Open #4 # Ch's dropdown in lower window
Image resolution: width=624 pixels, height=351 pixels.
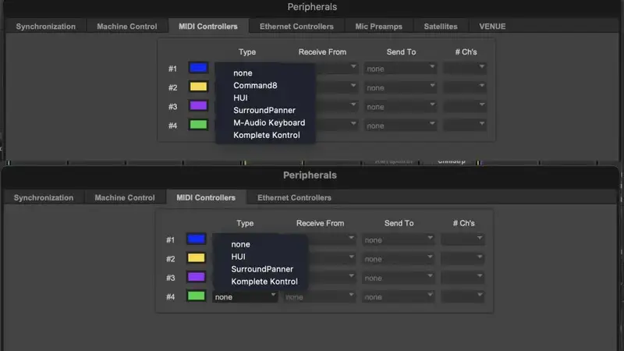click(x=463, y=297)
